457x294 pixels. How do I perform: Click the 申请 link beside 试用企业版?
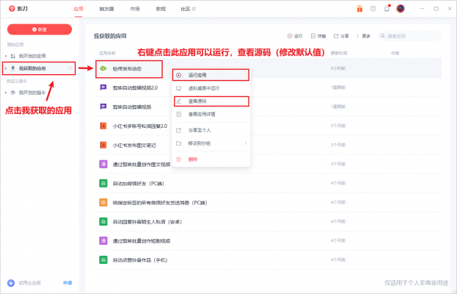coord(67,282)
